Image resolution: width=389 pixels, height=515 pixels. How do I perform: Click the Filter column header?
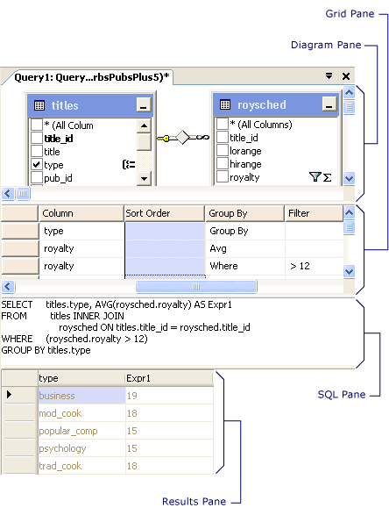tap(314, 213)
